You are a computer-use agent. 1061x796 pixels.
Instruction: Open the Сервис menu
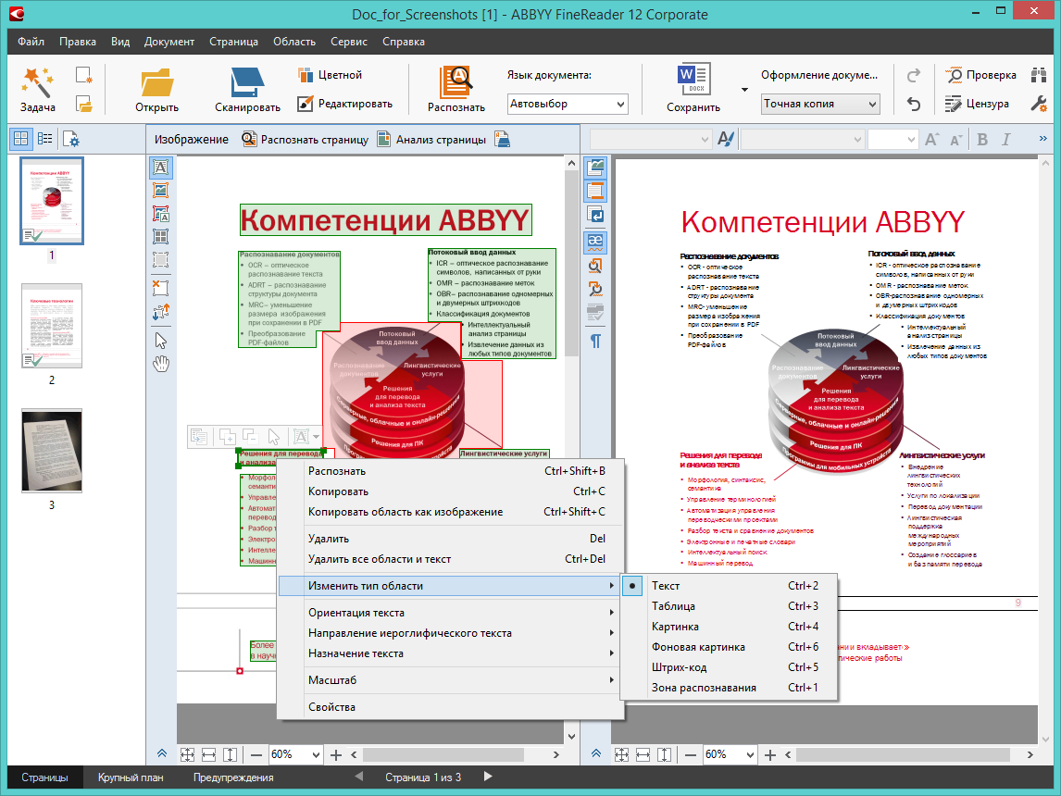click(x=348, y=42)
